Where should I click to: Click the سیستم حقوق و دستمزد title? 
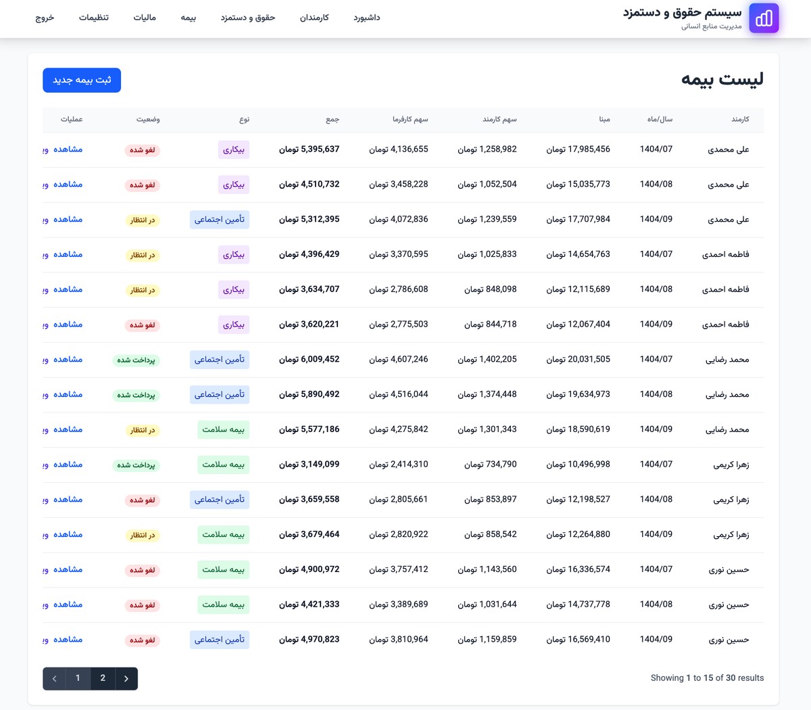(x=682, y=13)
